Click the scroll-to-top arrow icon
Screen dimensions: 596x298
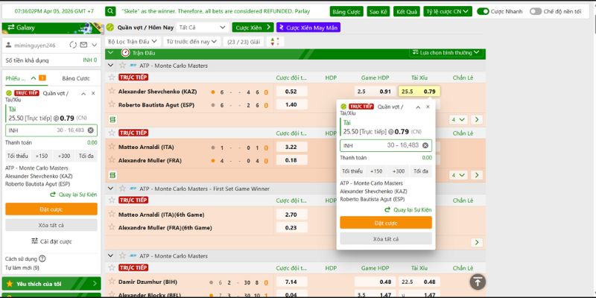pyautogui.click(x=478, y=281)
